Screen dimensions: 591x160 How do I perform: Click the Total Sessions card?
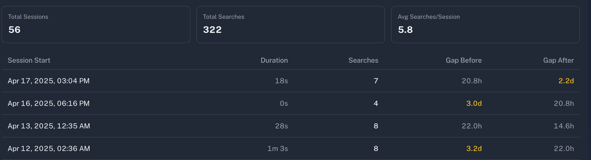[96, 25]
